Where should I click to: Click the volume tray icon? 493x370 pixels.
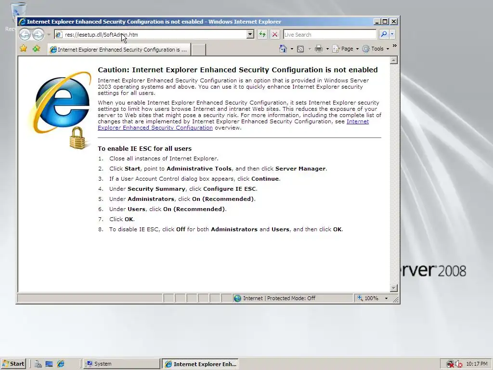click(458, 364)
